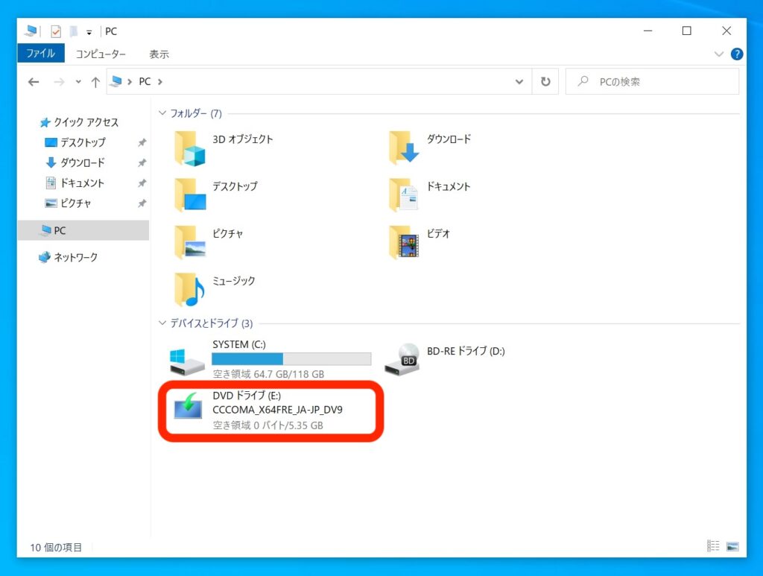Open the address bar history dropdown
The width and height of the screenshot is (763, 576).
point(519,82)
